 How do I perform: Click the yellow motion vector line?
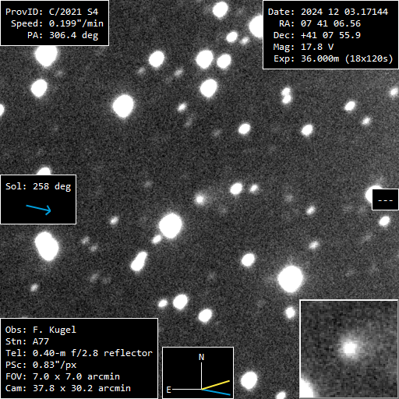(216, 385)
